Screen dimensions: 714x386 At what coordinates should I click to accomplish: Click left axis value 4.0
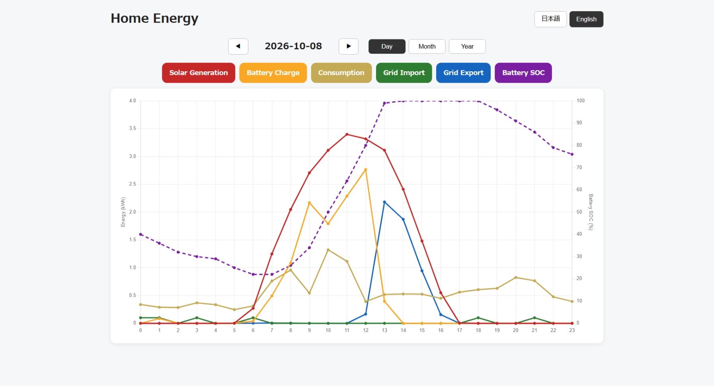[133, 101]
